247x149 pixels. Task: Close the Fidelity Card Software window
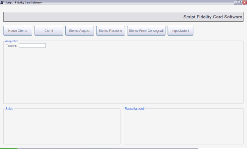(244, 2)
